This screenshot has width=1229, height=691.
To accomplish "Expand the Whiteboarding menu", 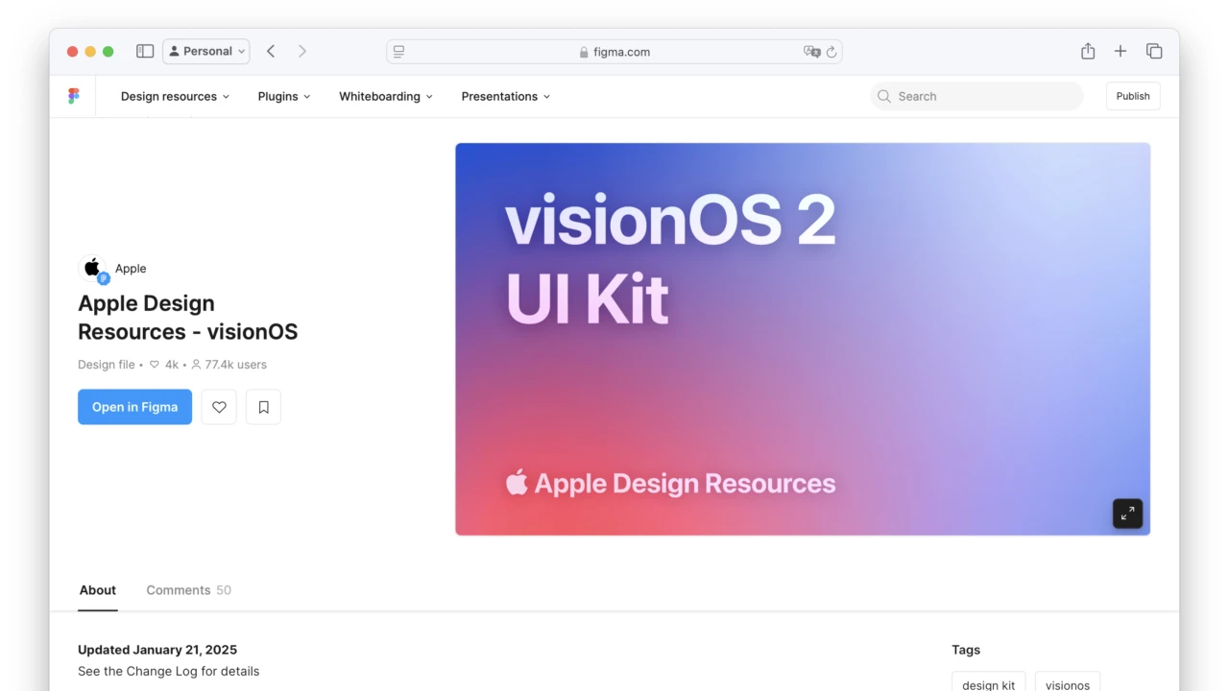I will (x=386, y=96).
